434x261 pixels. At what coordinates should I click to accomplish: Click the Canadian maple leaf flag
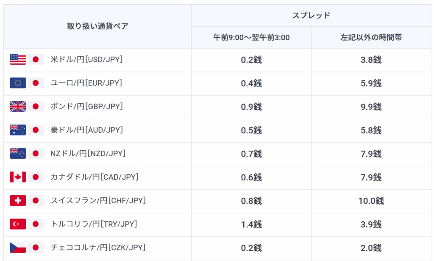pos(18,177)
